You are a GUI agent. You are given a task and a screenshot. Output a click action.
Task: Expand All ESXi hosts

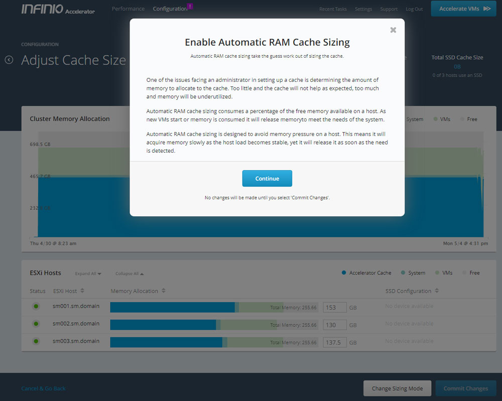pos(88,274)
